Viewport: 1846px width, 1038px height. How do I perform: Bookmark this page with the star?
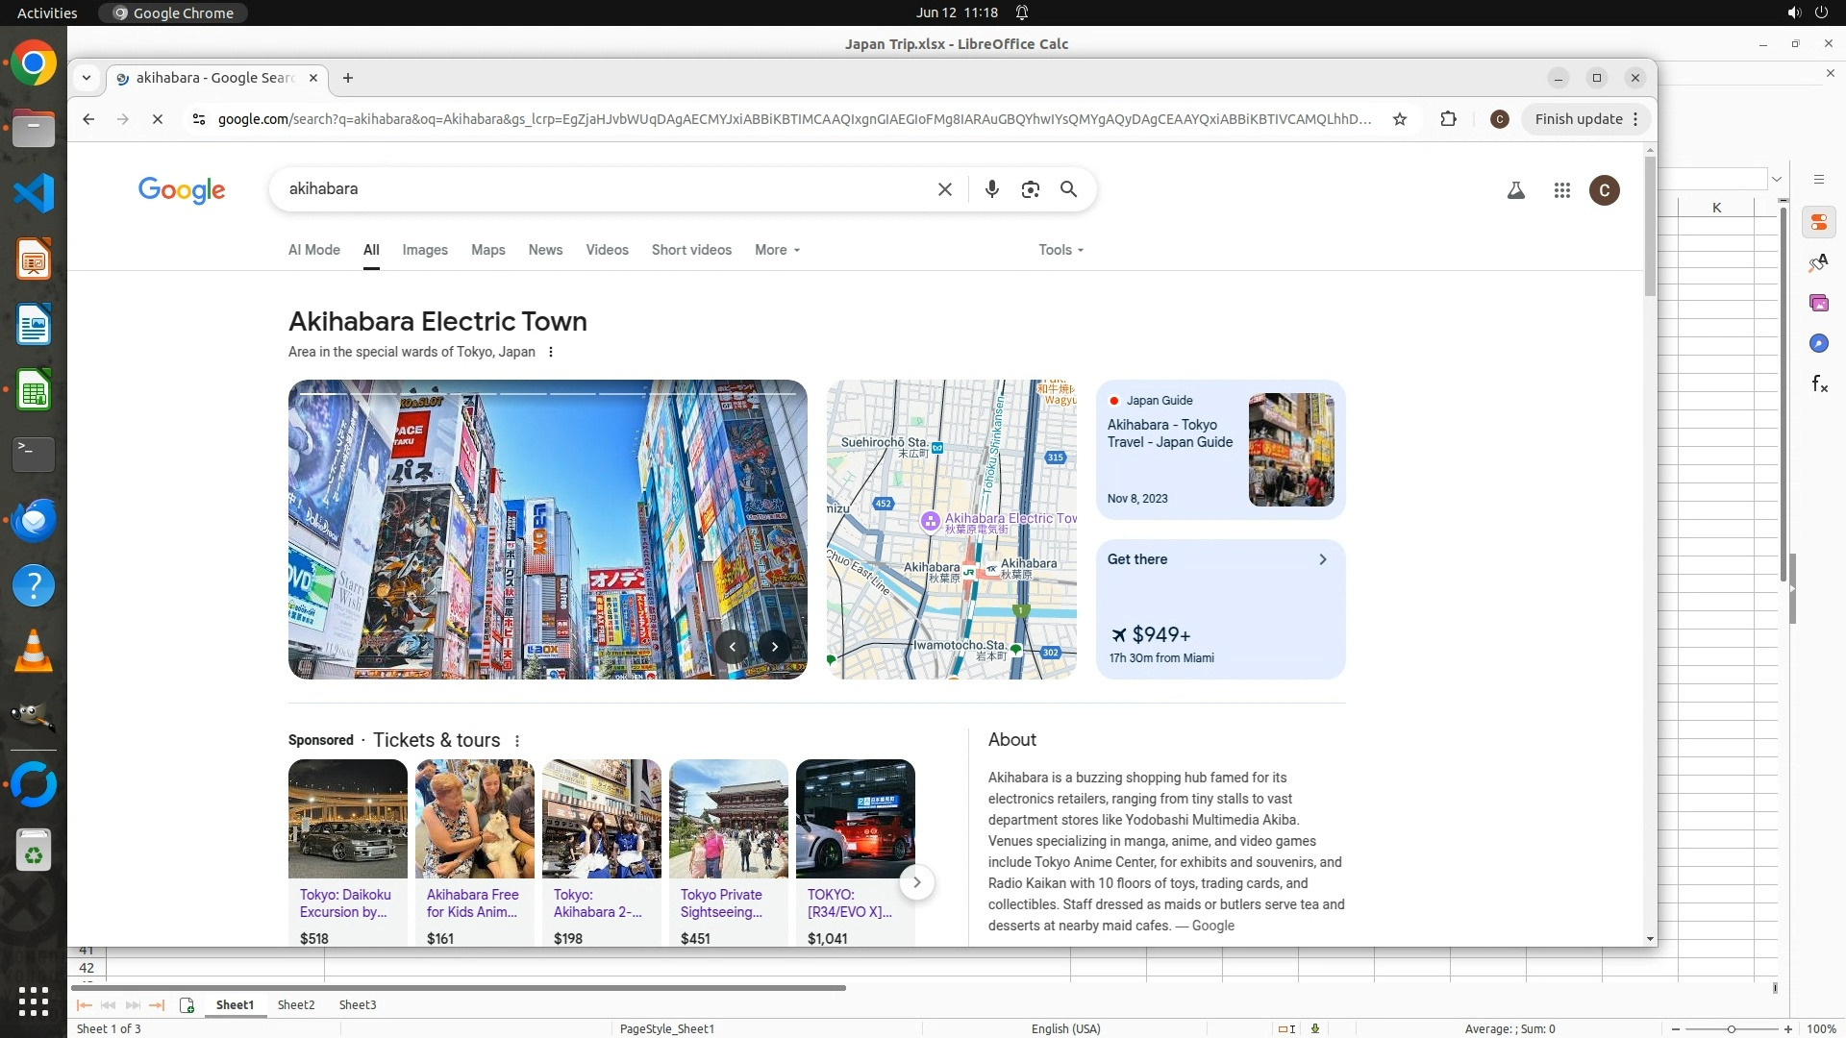click(x=1400, y=119)
